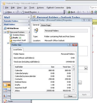Image resolution: width=97 pixels, height=103 pixels.
Task: Open the Outlook Connector menu
Action: 55,8
